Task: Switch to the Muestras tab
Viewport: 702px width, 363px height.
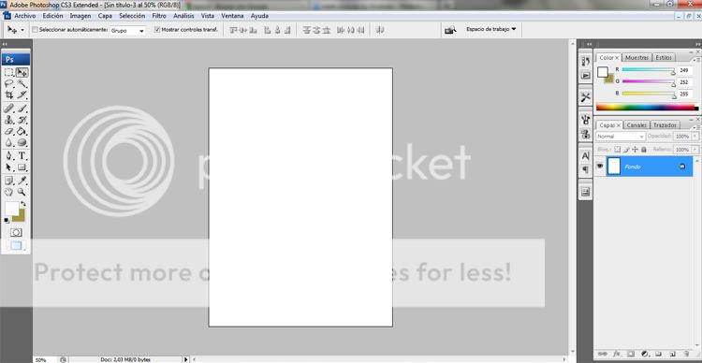Action: point(636,58)
